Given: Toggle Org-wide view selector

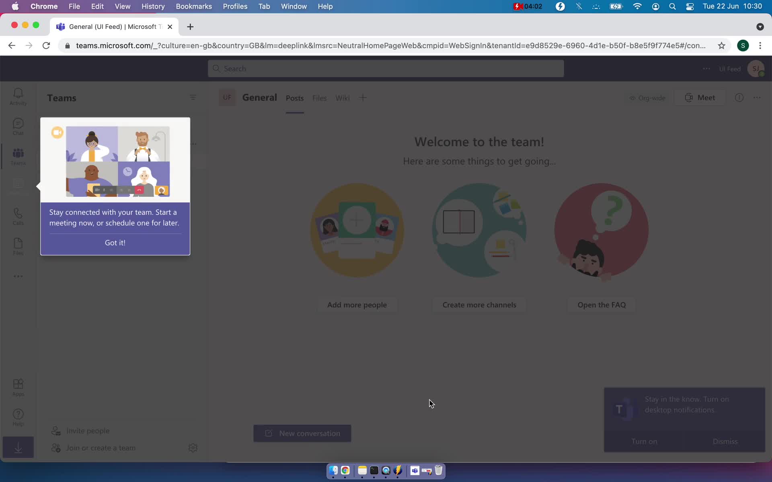Looking at the screenshot, I should (647, 98).
